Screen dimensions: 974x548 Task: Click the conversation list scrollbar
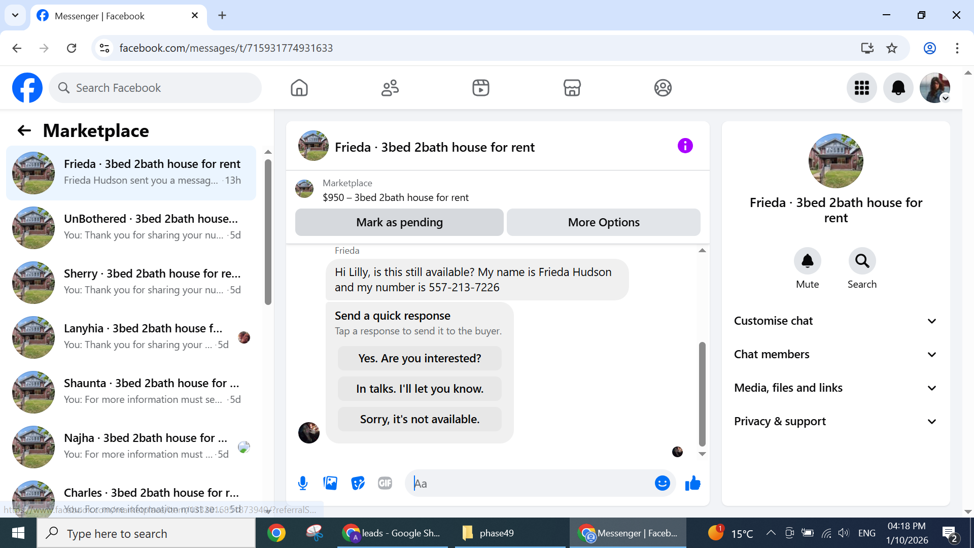tap(268, 233)
